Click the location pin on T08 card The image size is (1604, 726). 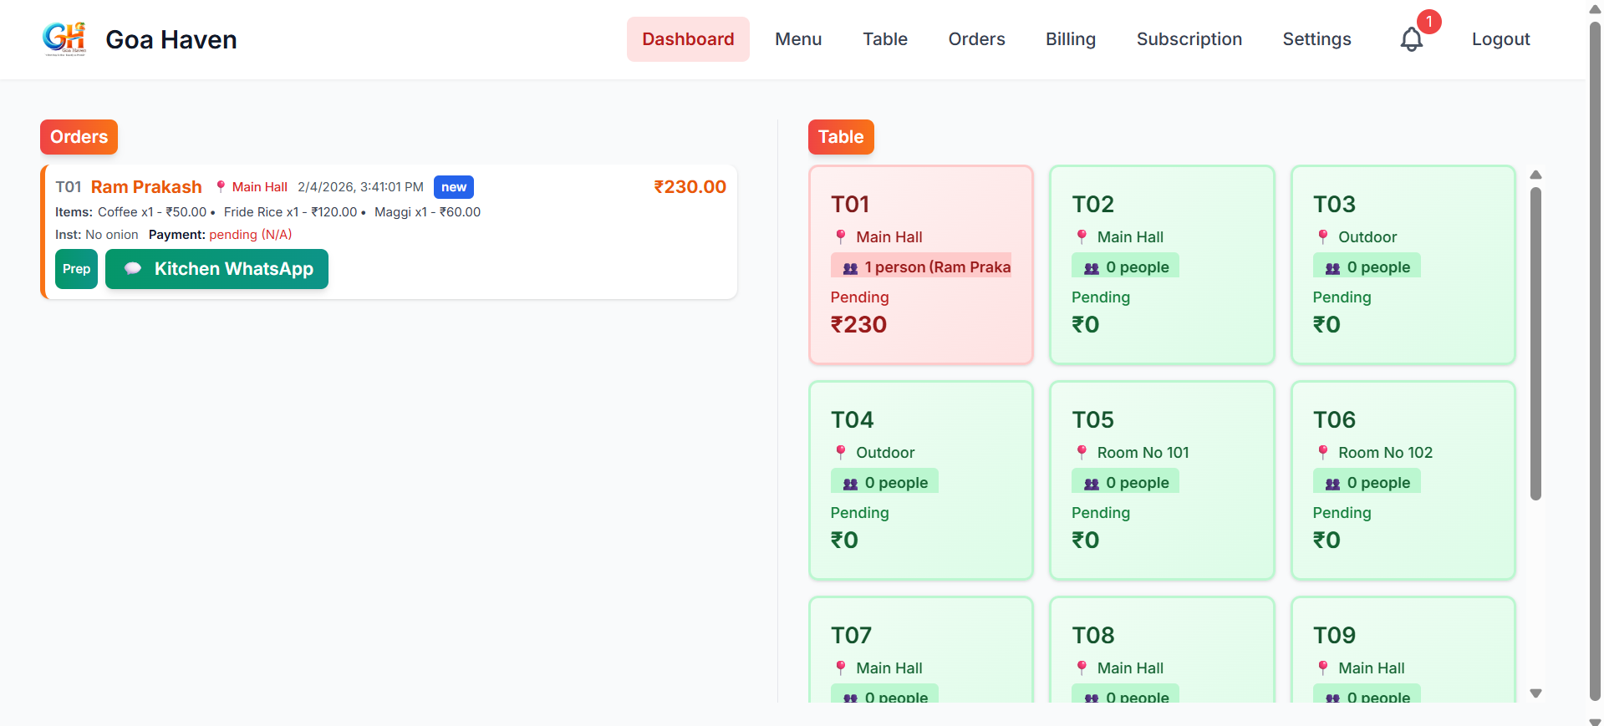[x=1082, y=668]
